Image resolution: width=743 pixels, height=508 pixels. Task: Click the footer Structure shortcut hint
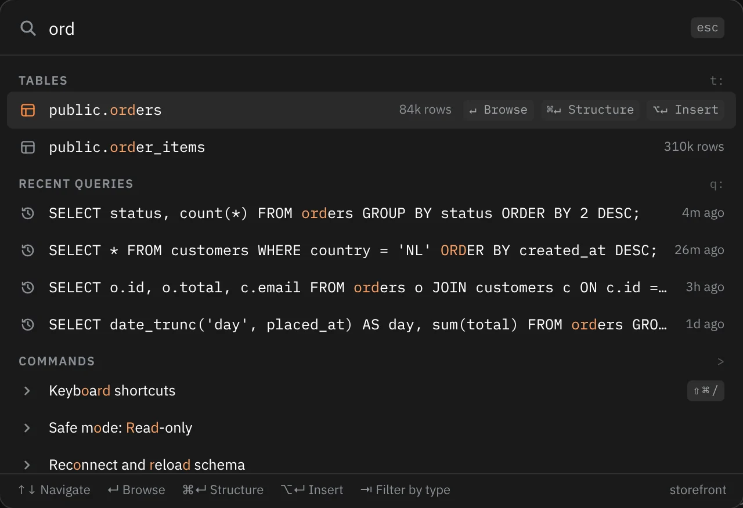coord(223,490)
